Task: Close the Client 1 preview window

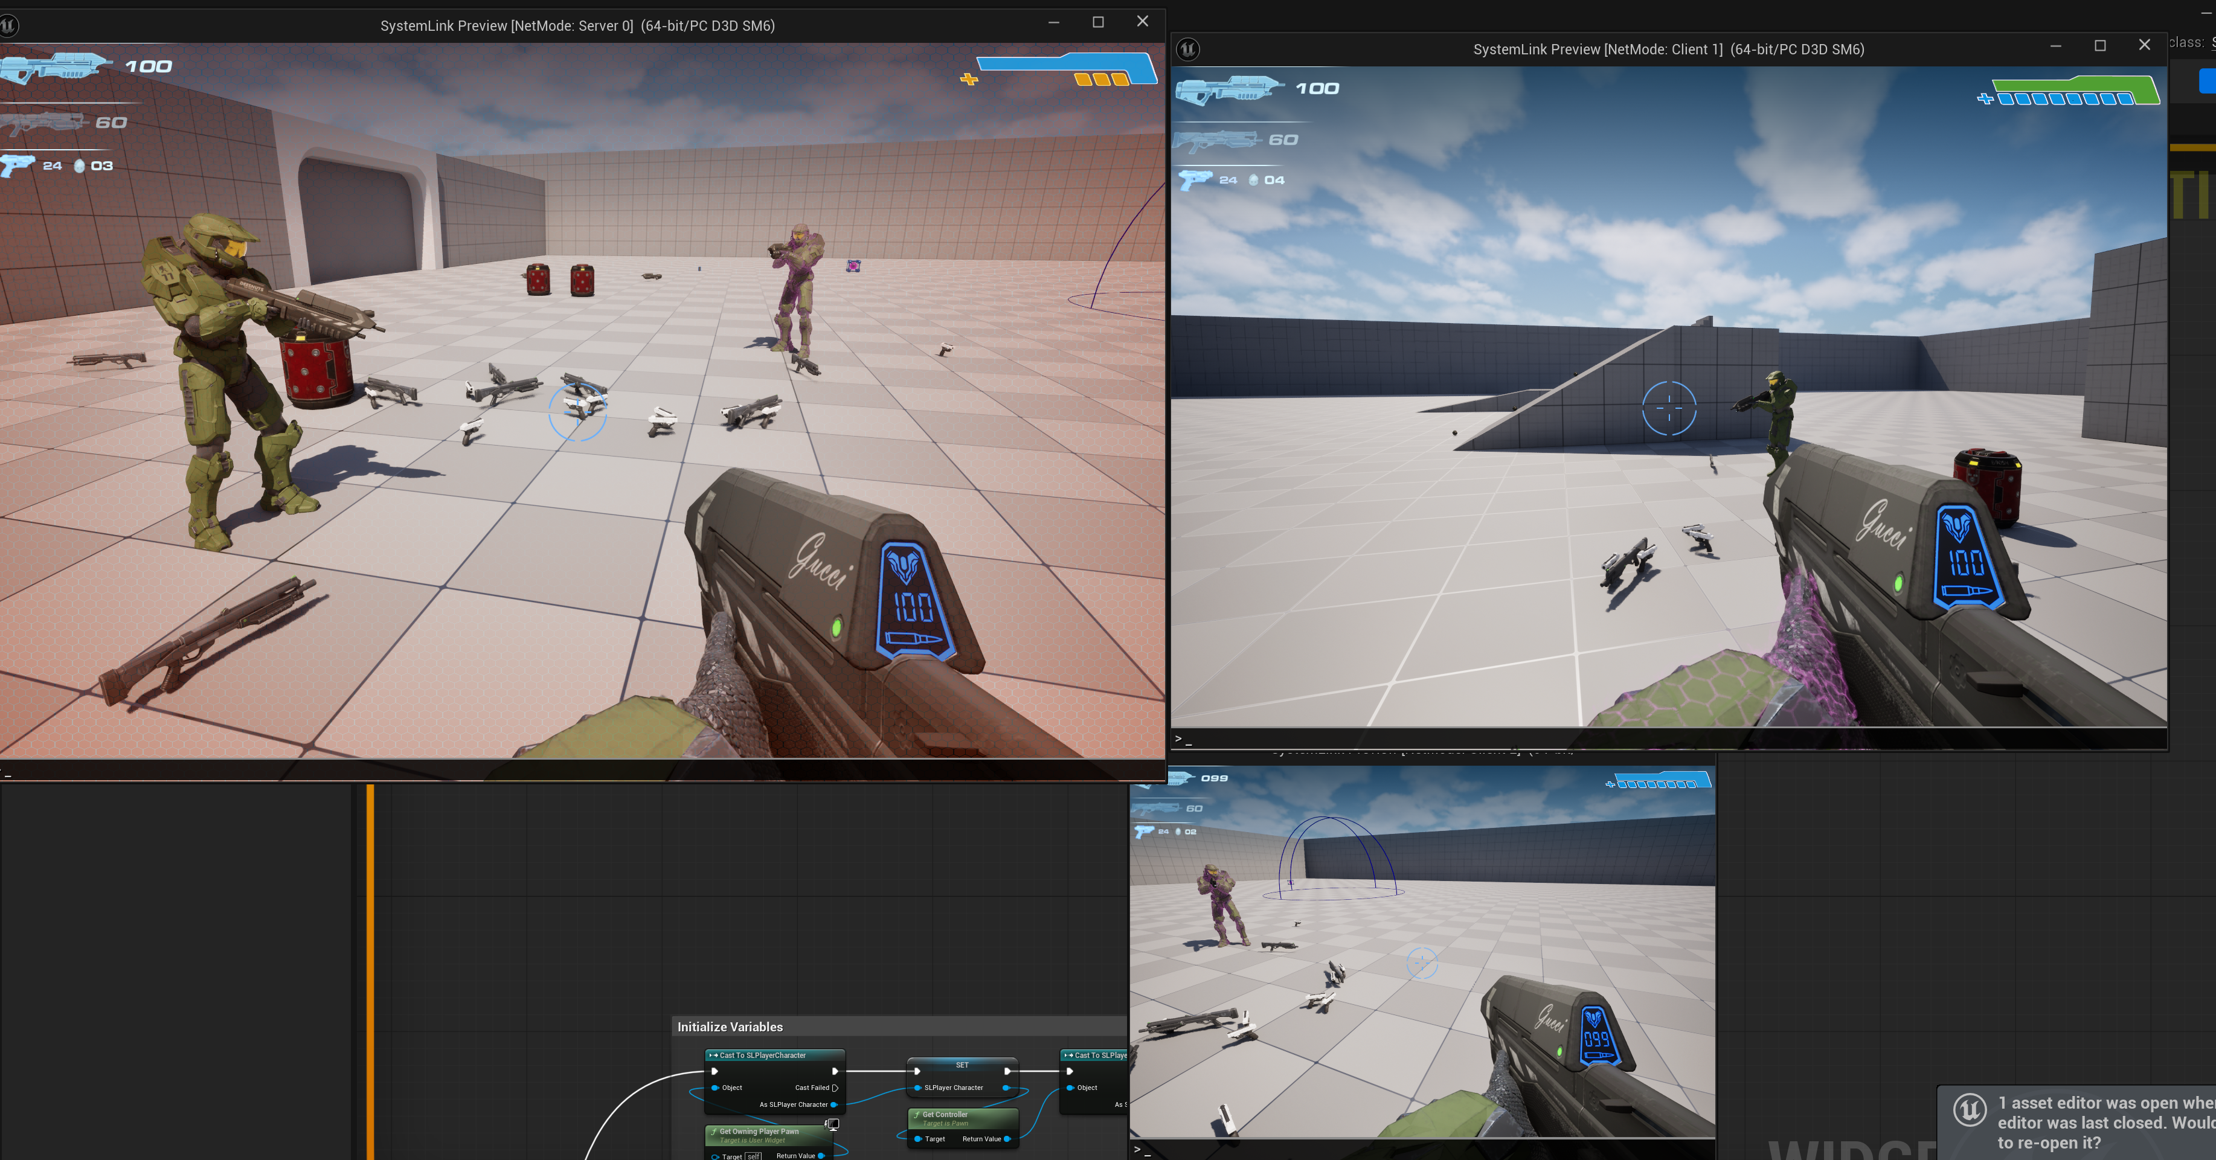Action: tap(2145, 45)
